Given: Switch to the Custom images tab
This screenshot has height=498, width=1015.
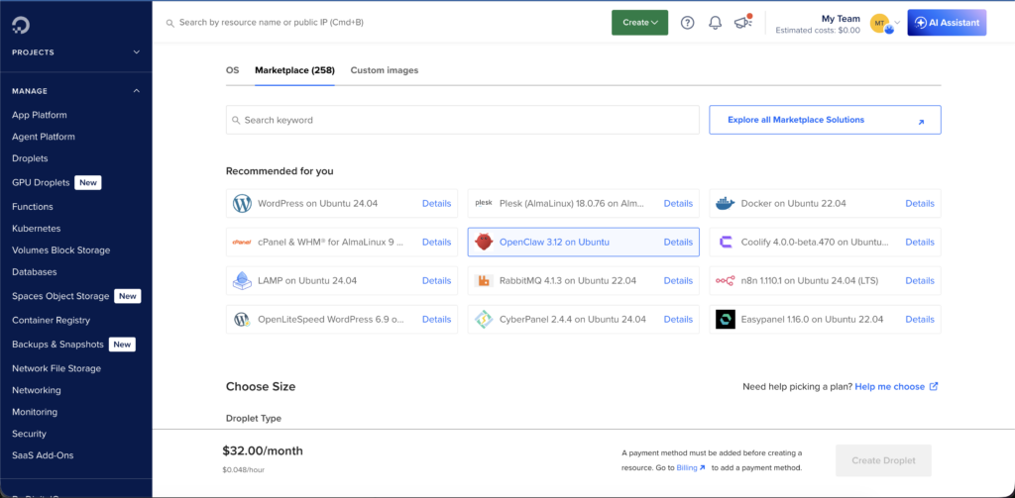Looking at the screenshot, I should click(385, 70).
